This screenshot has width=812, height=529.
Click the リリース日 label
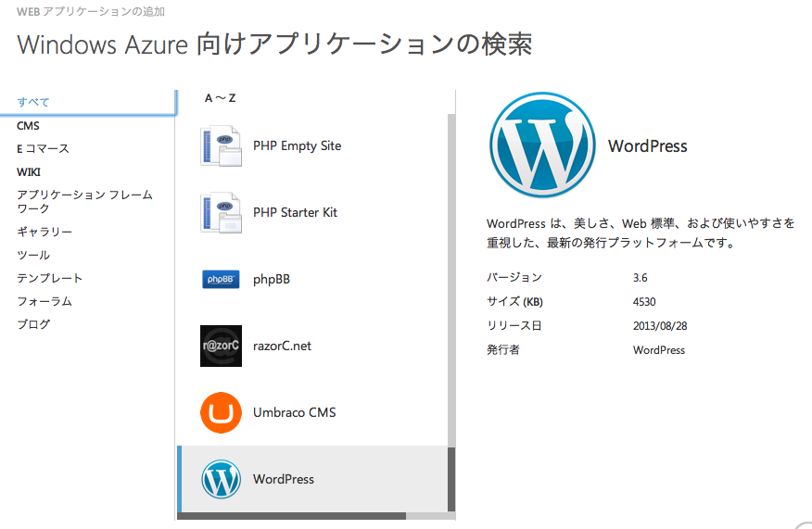(514, 326)
